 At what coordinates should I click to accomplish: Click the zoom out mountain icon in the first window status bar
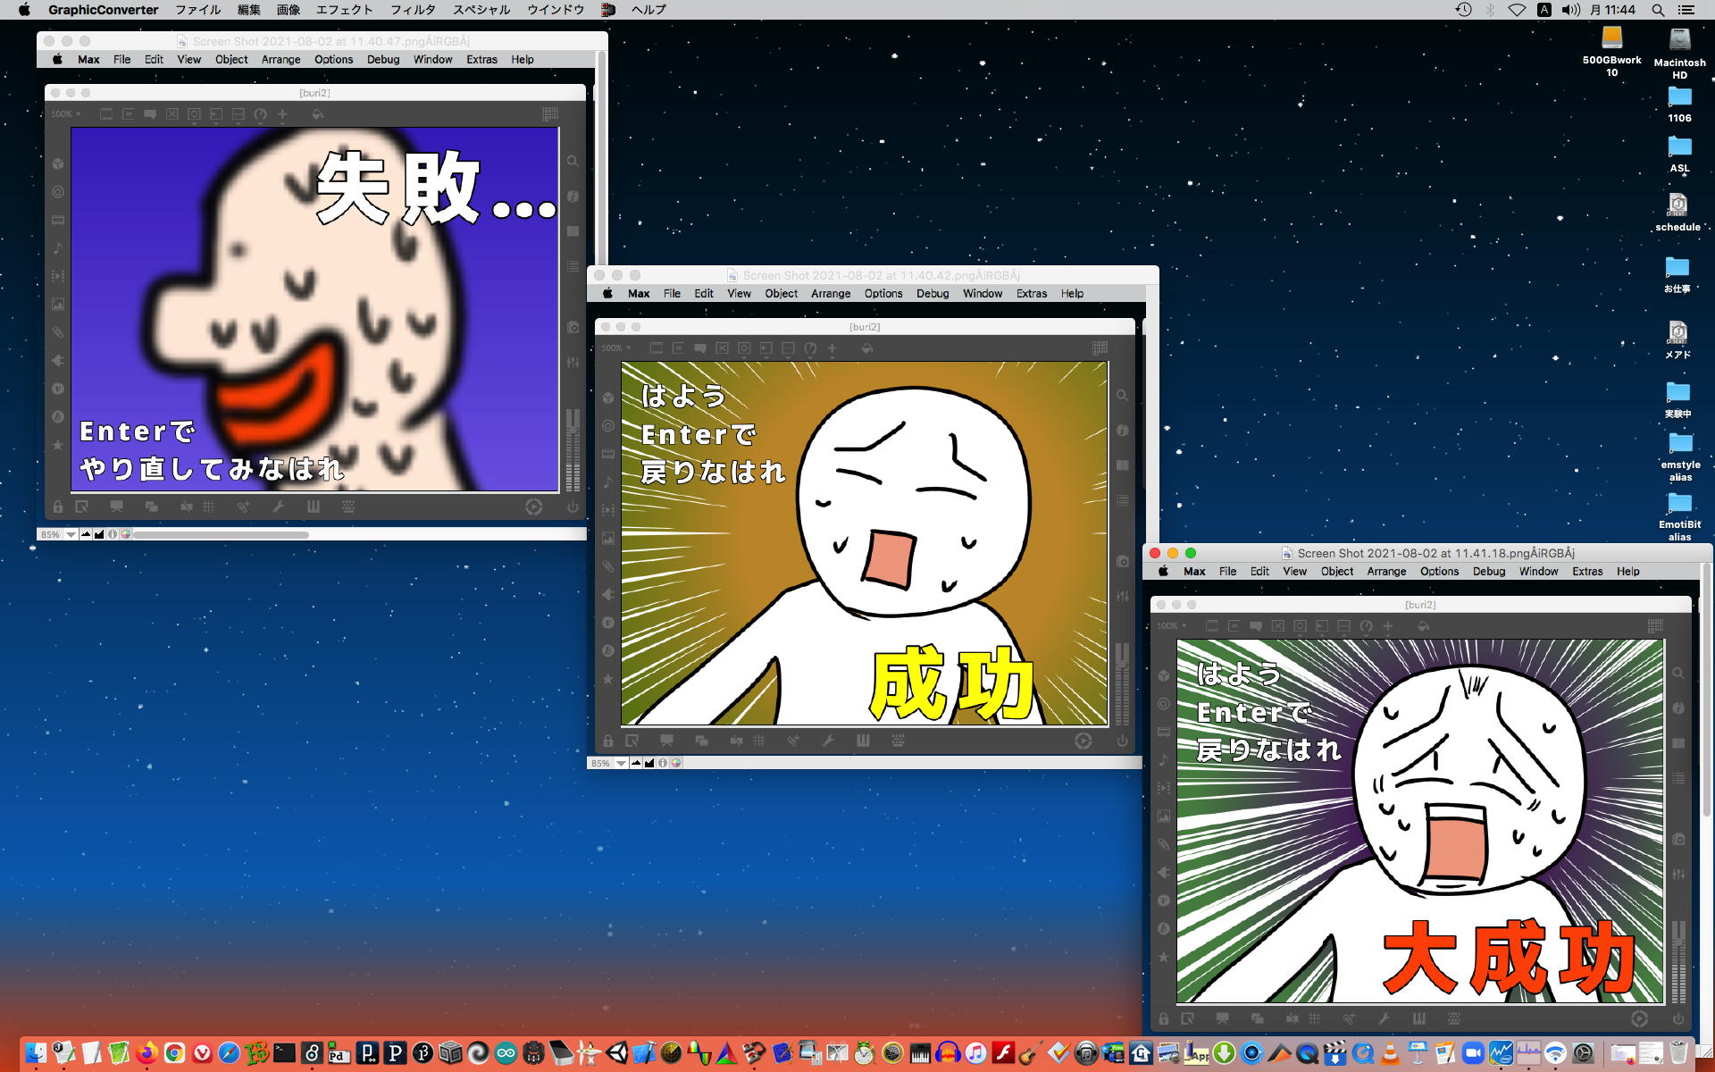(86, 534)
